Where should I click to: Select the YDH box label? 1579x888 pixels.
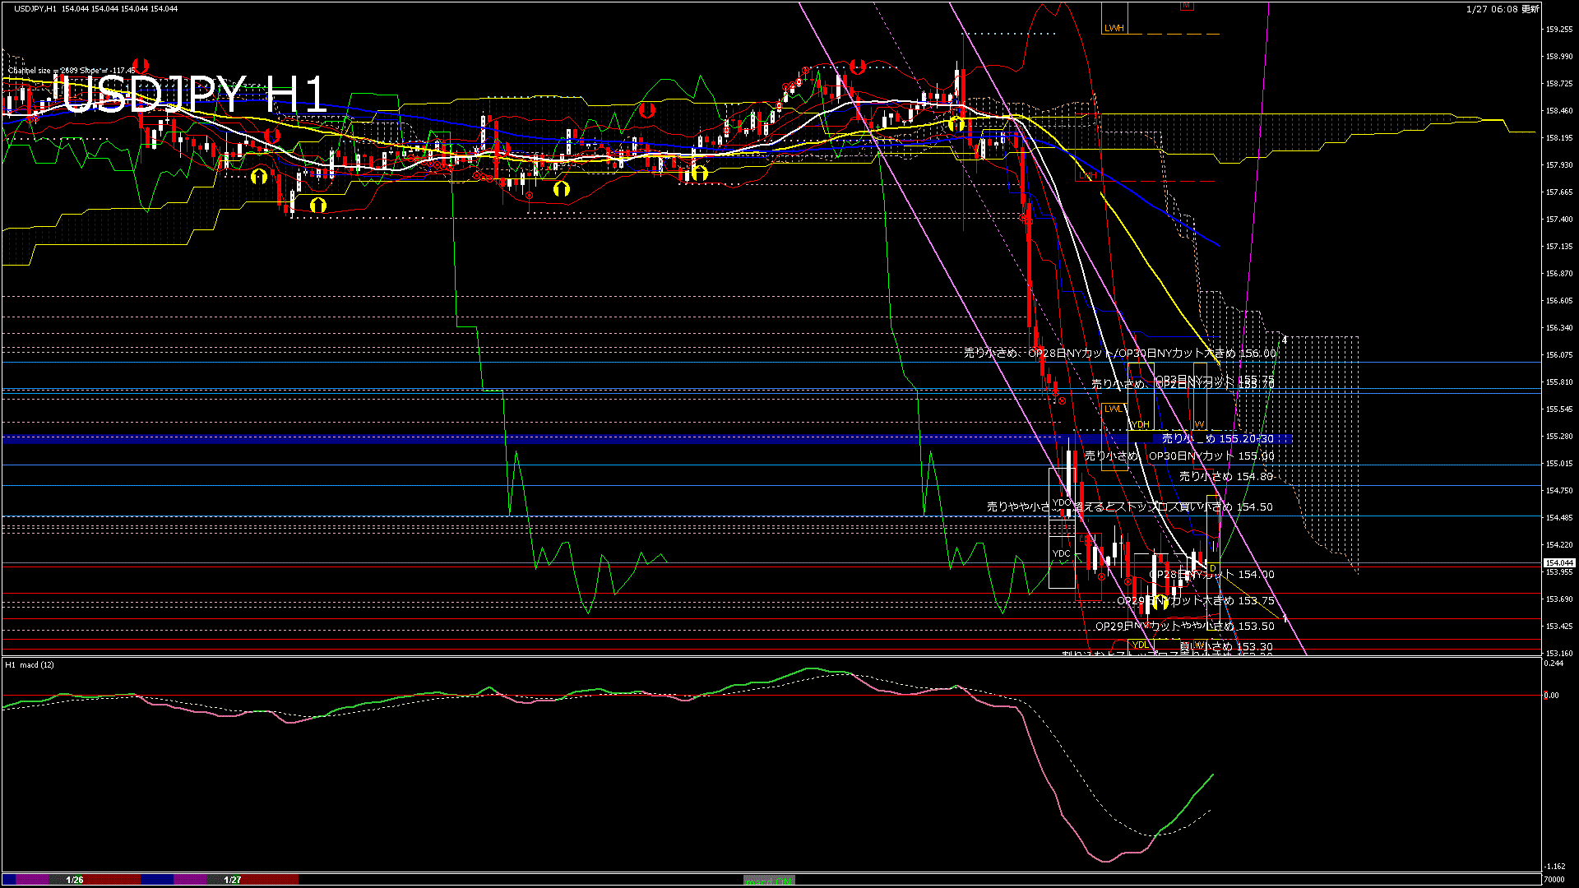tap(1140, 424)
